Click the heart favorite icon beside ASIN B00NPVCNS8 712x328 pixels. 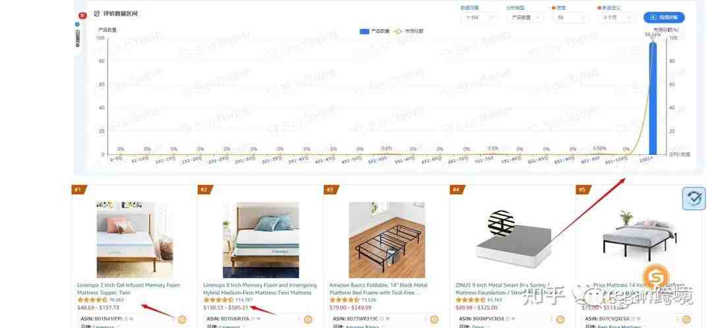(x=513, y=319)
